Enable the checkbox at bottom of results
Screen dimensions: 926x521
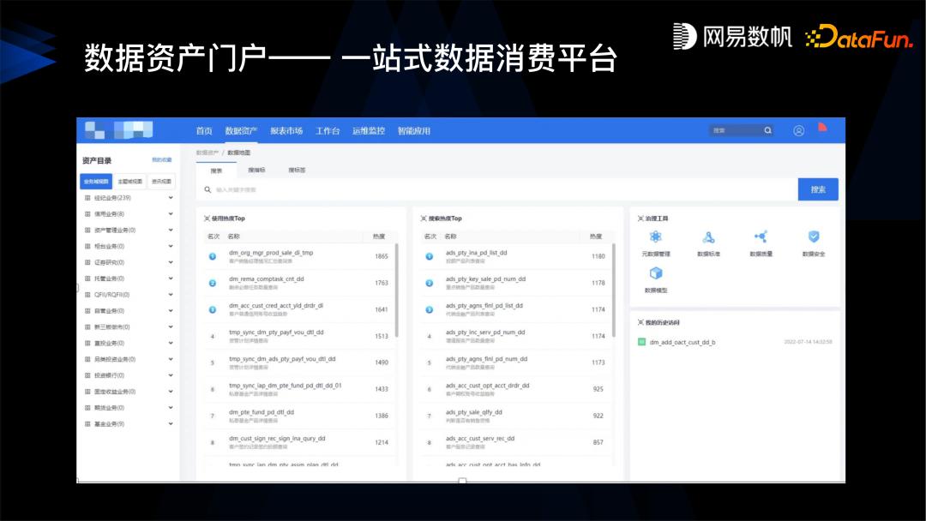[x=462, y=482]
